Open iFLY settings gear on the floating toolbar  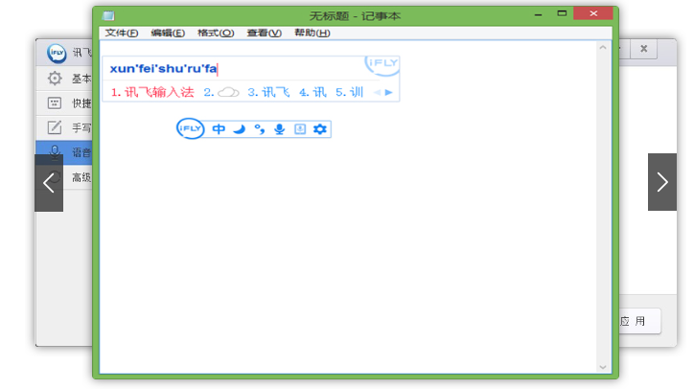[320, 129]
